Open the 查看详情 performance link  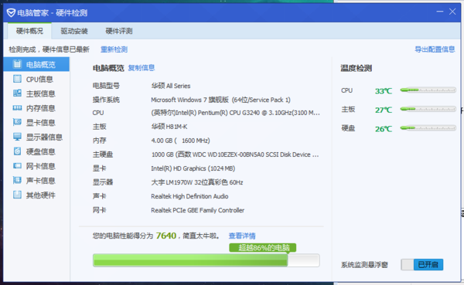242,236
